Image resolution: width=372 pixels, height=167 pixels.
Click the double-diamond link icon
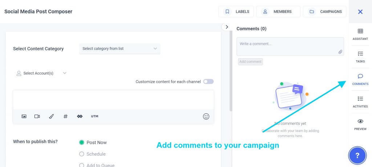click(80, 116)
